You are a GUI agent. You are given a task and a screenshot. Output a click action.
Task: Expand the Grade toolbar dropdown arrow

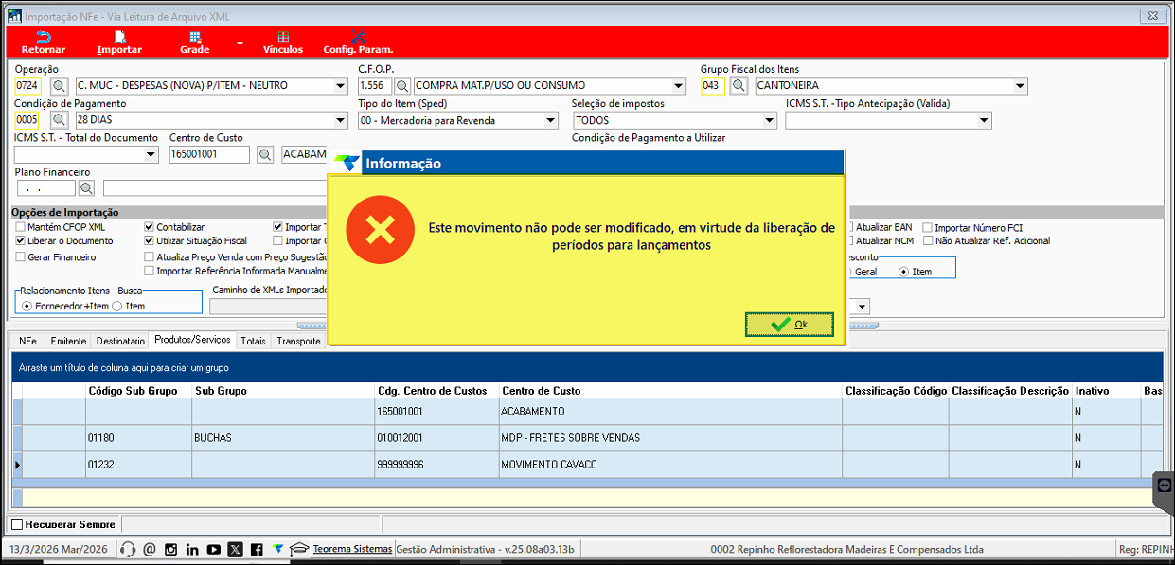pos(240,44)
